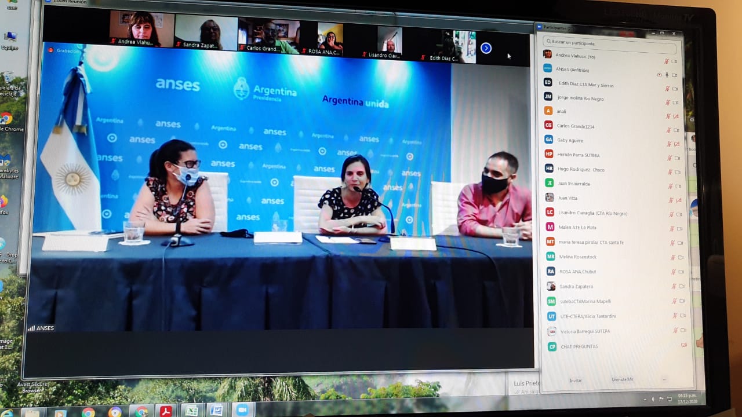Click muted mic icon for Juan Insaurralde
This screenshot has height=417, width=742.
pyautogui.click(x=670, y=186)
